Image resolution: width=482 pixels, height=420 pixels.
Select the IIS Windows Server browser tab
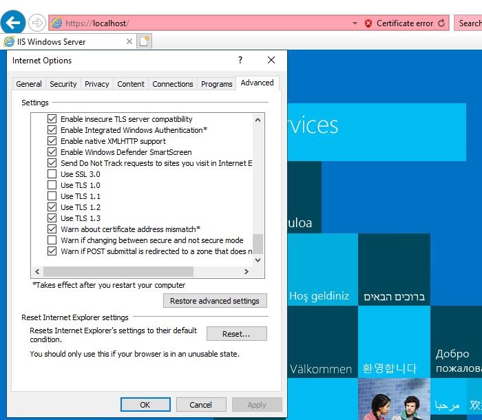coord(68,41)
